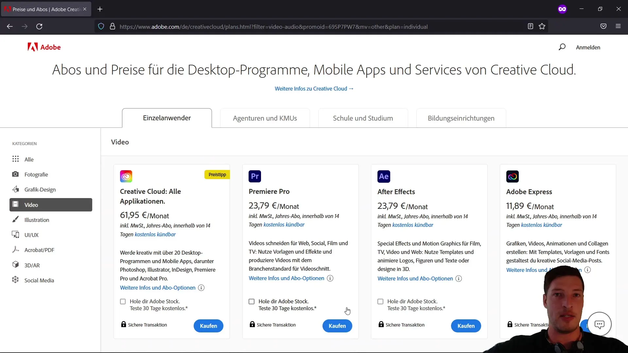628x353 pixels.
Task: Select Video category
Action: click(x=51, y=205)
